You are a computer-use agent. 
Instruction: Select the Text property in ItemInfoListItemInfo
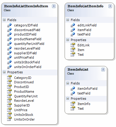(80, 55)
